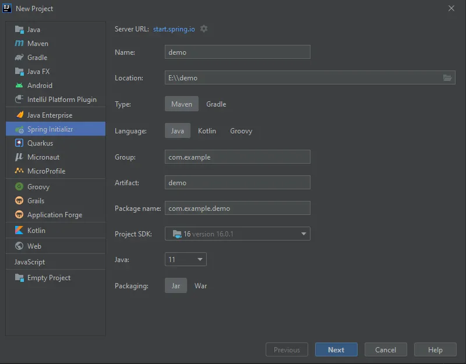Click the IntelliJ logo in title bar

click(7, 8)
